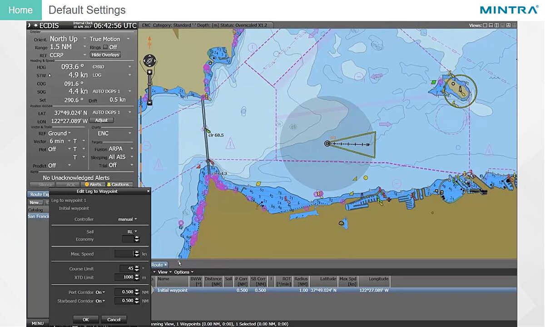Click the zoom in plus button
Viewport: 545px width, 327px height.
149,73
